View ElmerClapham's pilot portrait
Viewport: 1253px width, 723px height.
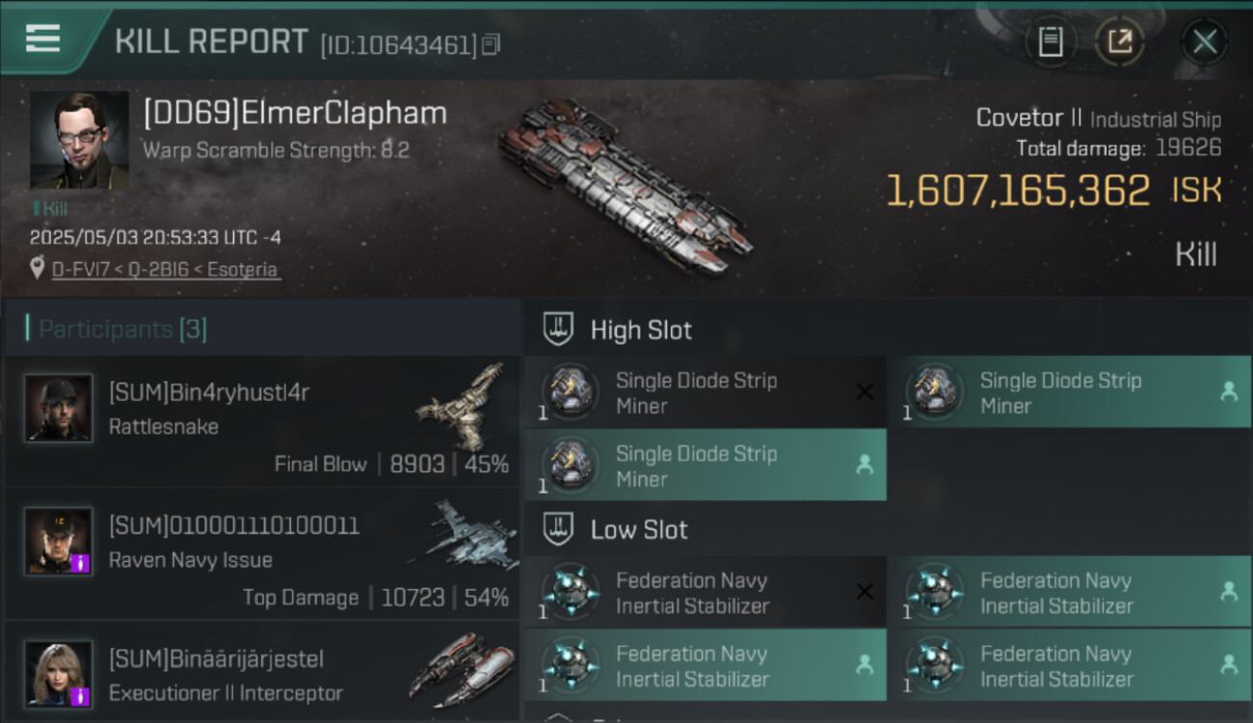click(79, 141)
